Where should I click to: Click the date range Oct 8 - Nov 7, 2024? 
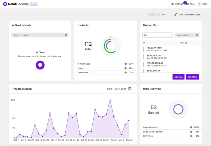click(116, 89)
